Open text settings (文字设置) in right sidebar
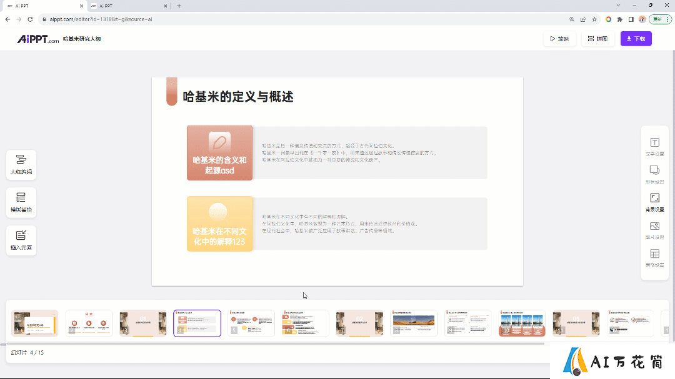The width and height of the screenshot is (675, 379). [654, 147]
